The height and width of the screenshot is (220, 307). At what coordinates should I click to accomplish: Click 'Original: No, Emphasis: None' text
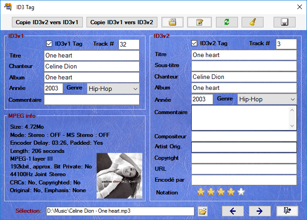pyautogui.click(x=48, y=190)
